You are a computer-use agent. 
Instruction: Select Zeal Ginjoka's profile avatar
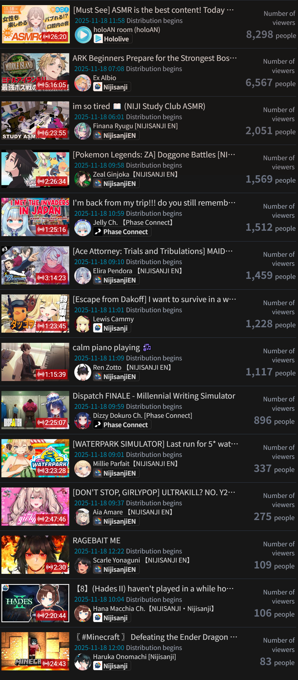pos(83,179)
